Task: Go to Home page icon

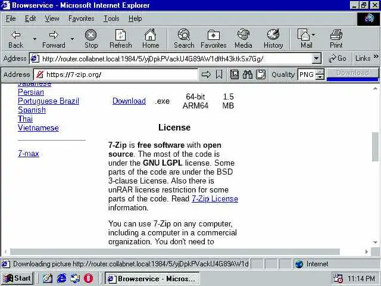Action: (151, 39)
